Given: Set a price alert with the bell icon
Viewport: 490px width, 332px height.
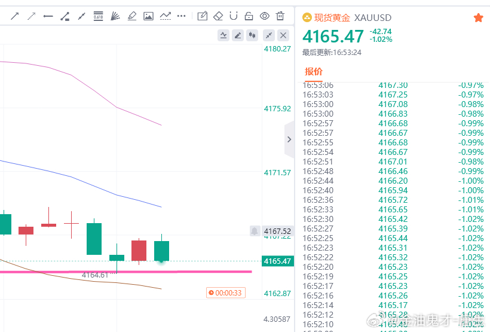Looking at the screenshot, I should [255, 232].
